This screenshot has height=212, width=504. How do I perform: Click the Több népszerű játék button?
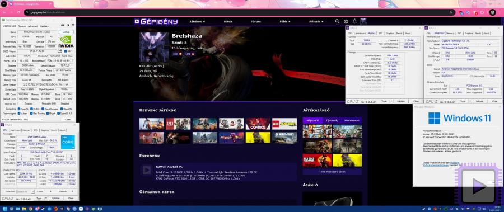332,172
